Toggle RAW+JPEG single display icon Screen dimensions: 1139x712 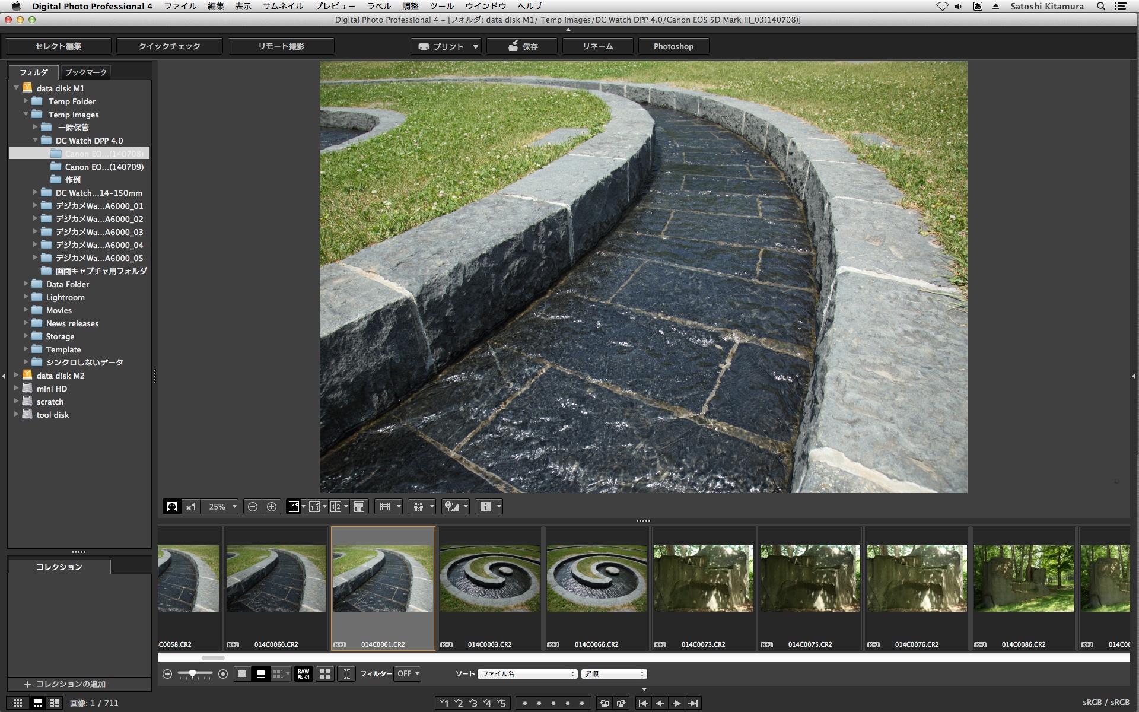coord(303,674)
